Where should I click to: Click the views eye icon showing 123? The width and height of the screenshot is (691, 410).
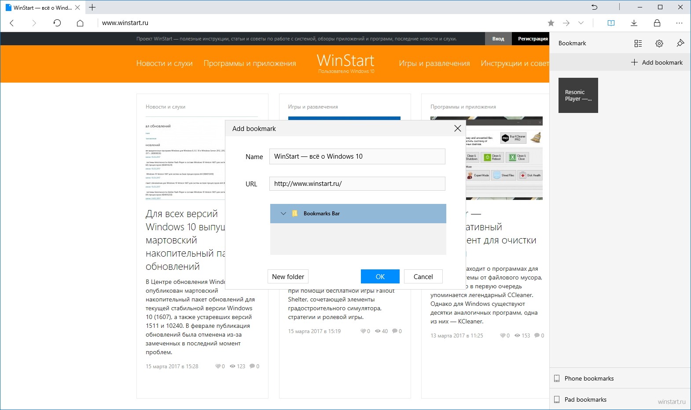point(233,366)
